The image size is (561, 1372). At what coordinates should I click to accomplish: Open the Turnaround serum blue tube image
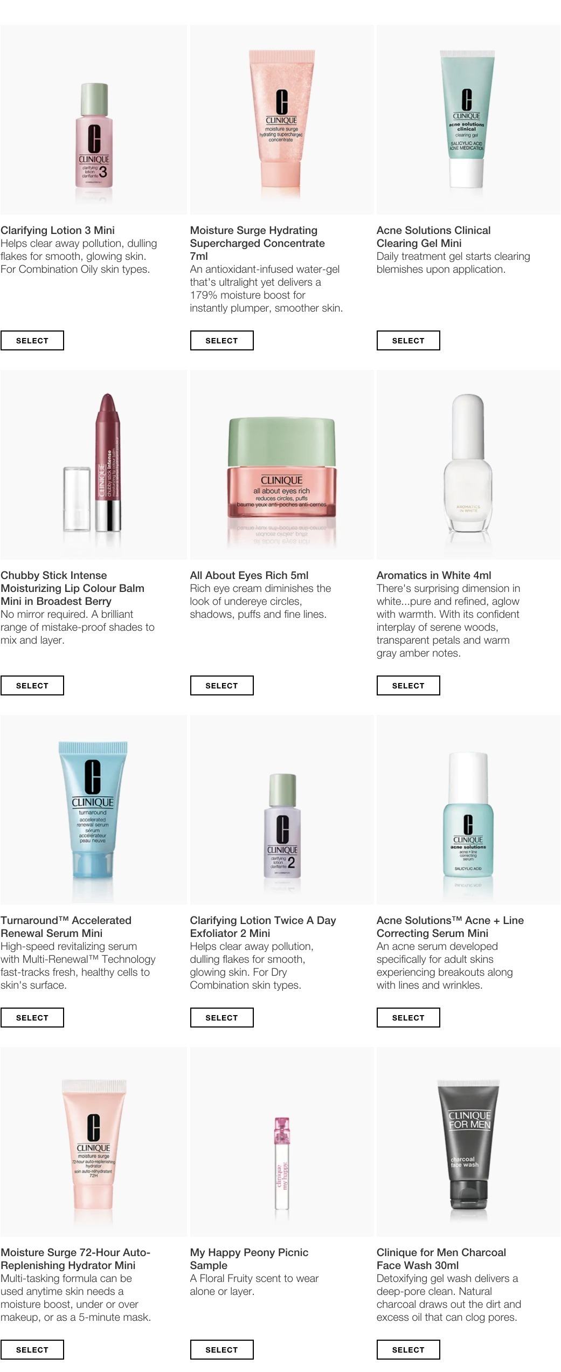click(x=94, y=810)
